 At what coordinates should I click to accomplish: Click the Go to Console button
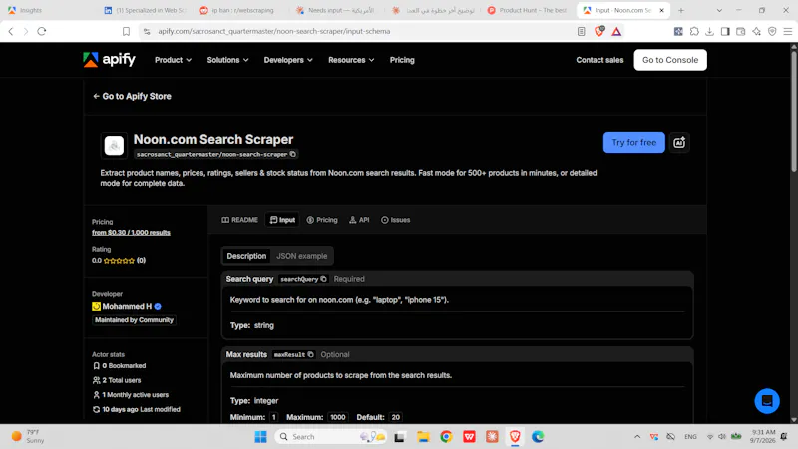tap(669, 60)
